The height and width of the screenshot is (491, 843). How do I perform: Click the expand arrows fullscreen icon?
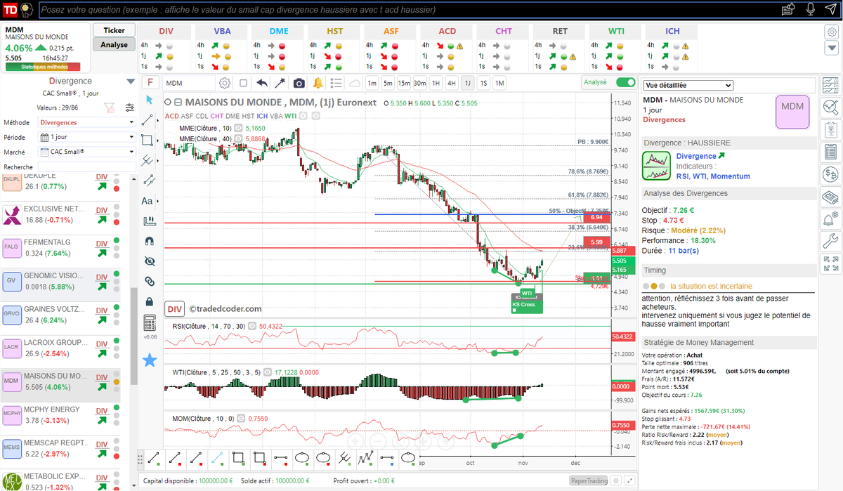click(x=830, y=264)
